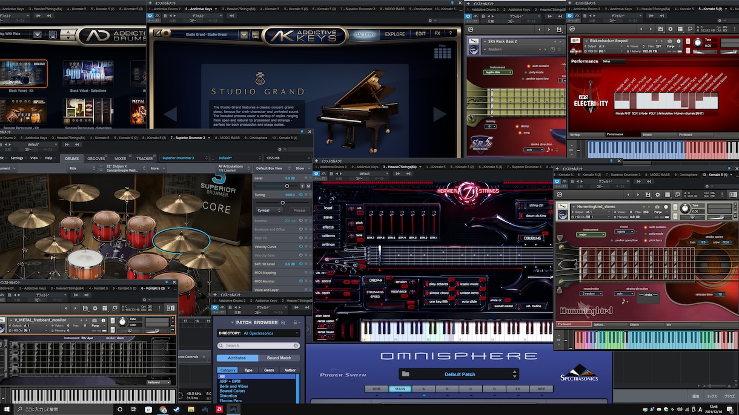This screenshot has width=739, height=415.
Task: Open the GALLERY tab in Addictive Keys
Action: coord(365,34)
